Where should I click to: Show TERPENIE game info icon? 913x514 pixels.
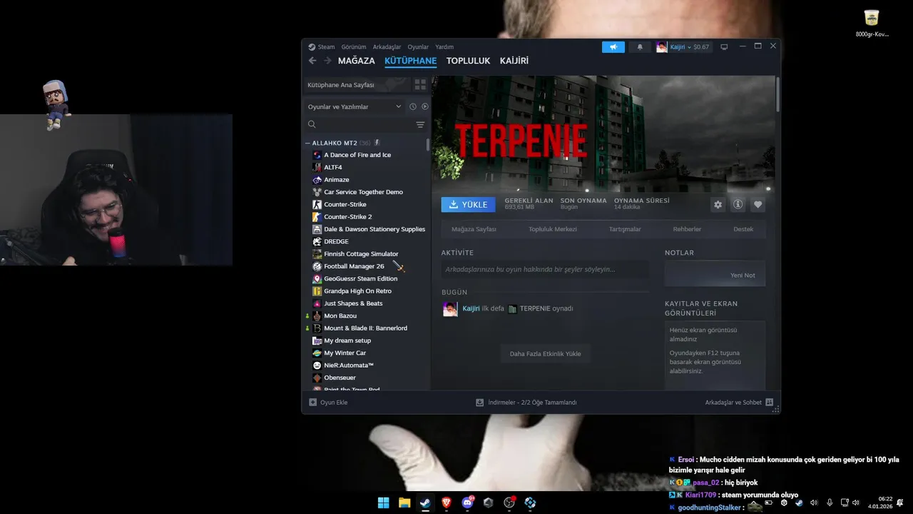[738, 205]
